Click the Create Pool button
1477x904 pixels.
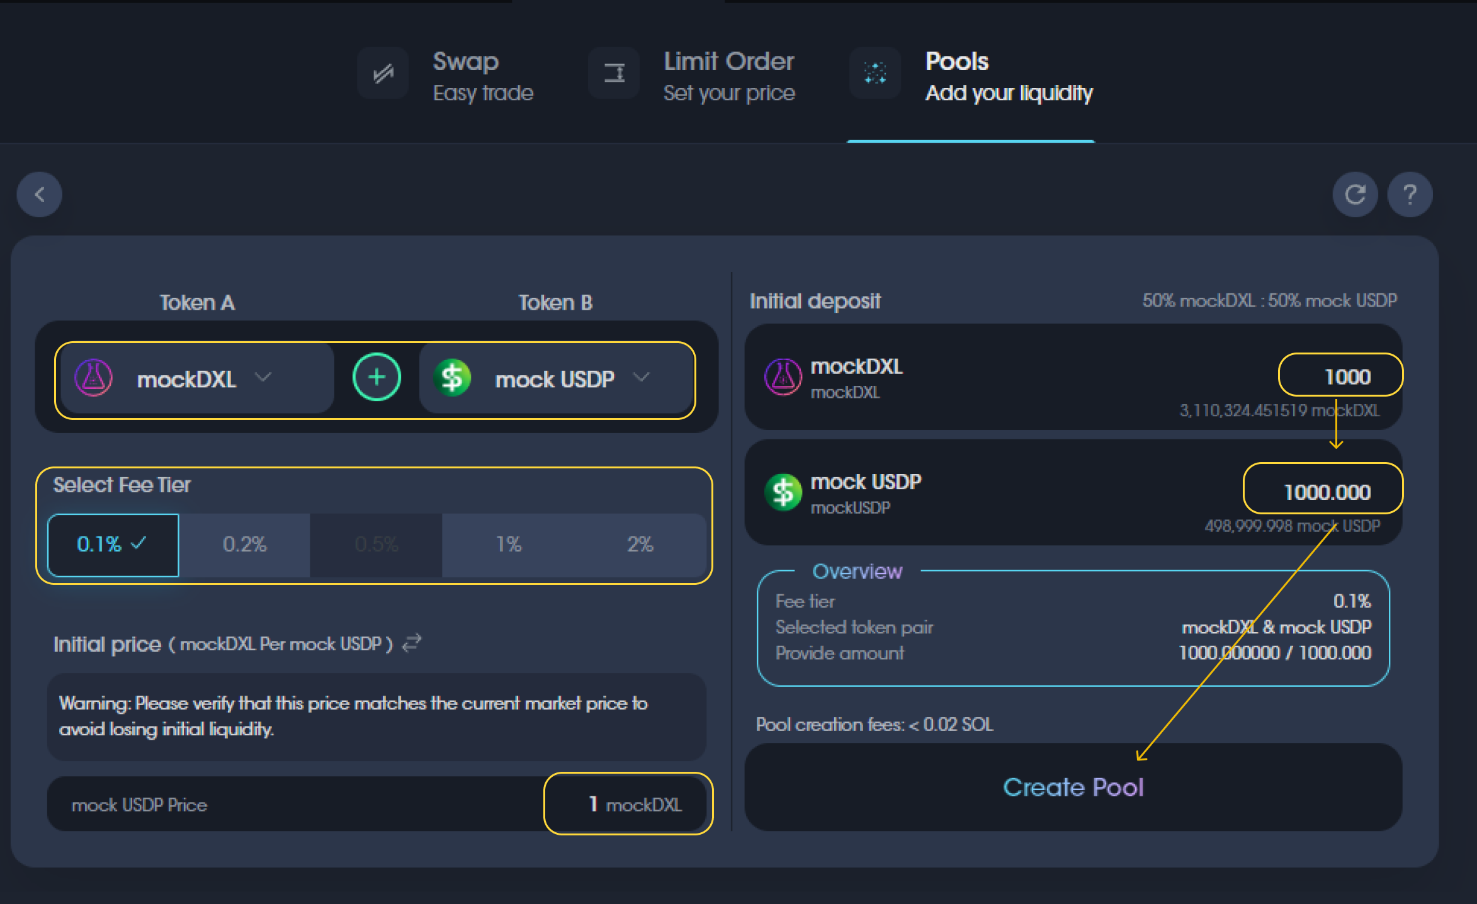pyautogui.click(x=1072, y=787)
